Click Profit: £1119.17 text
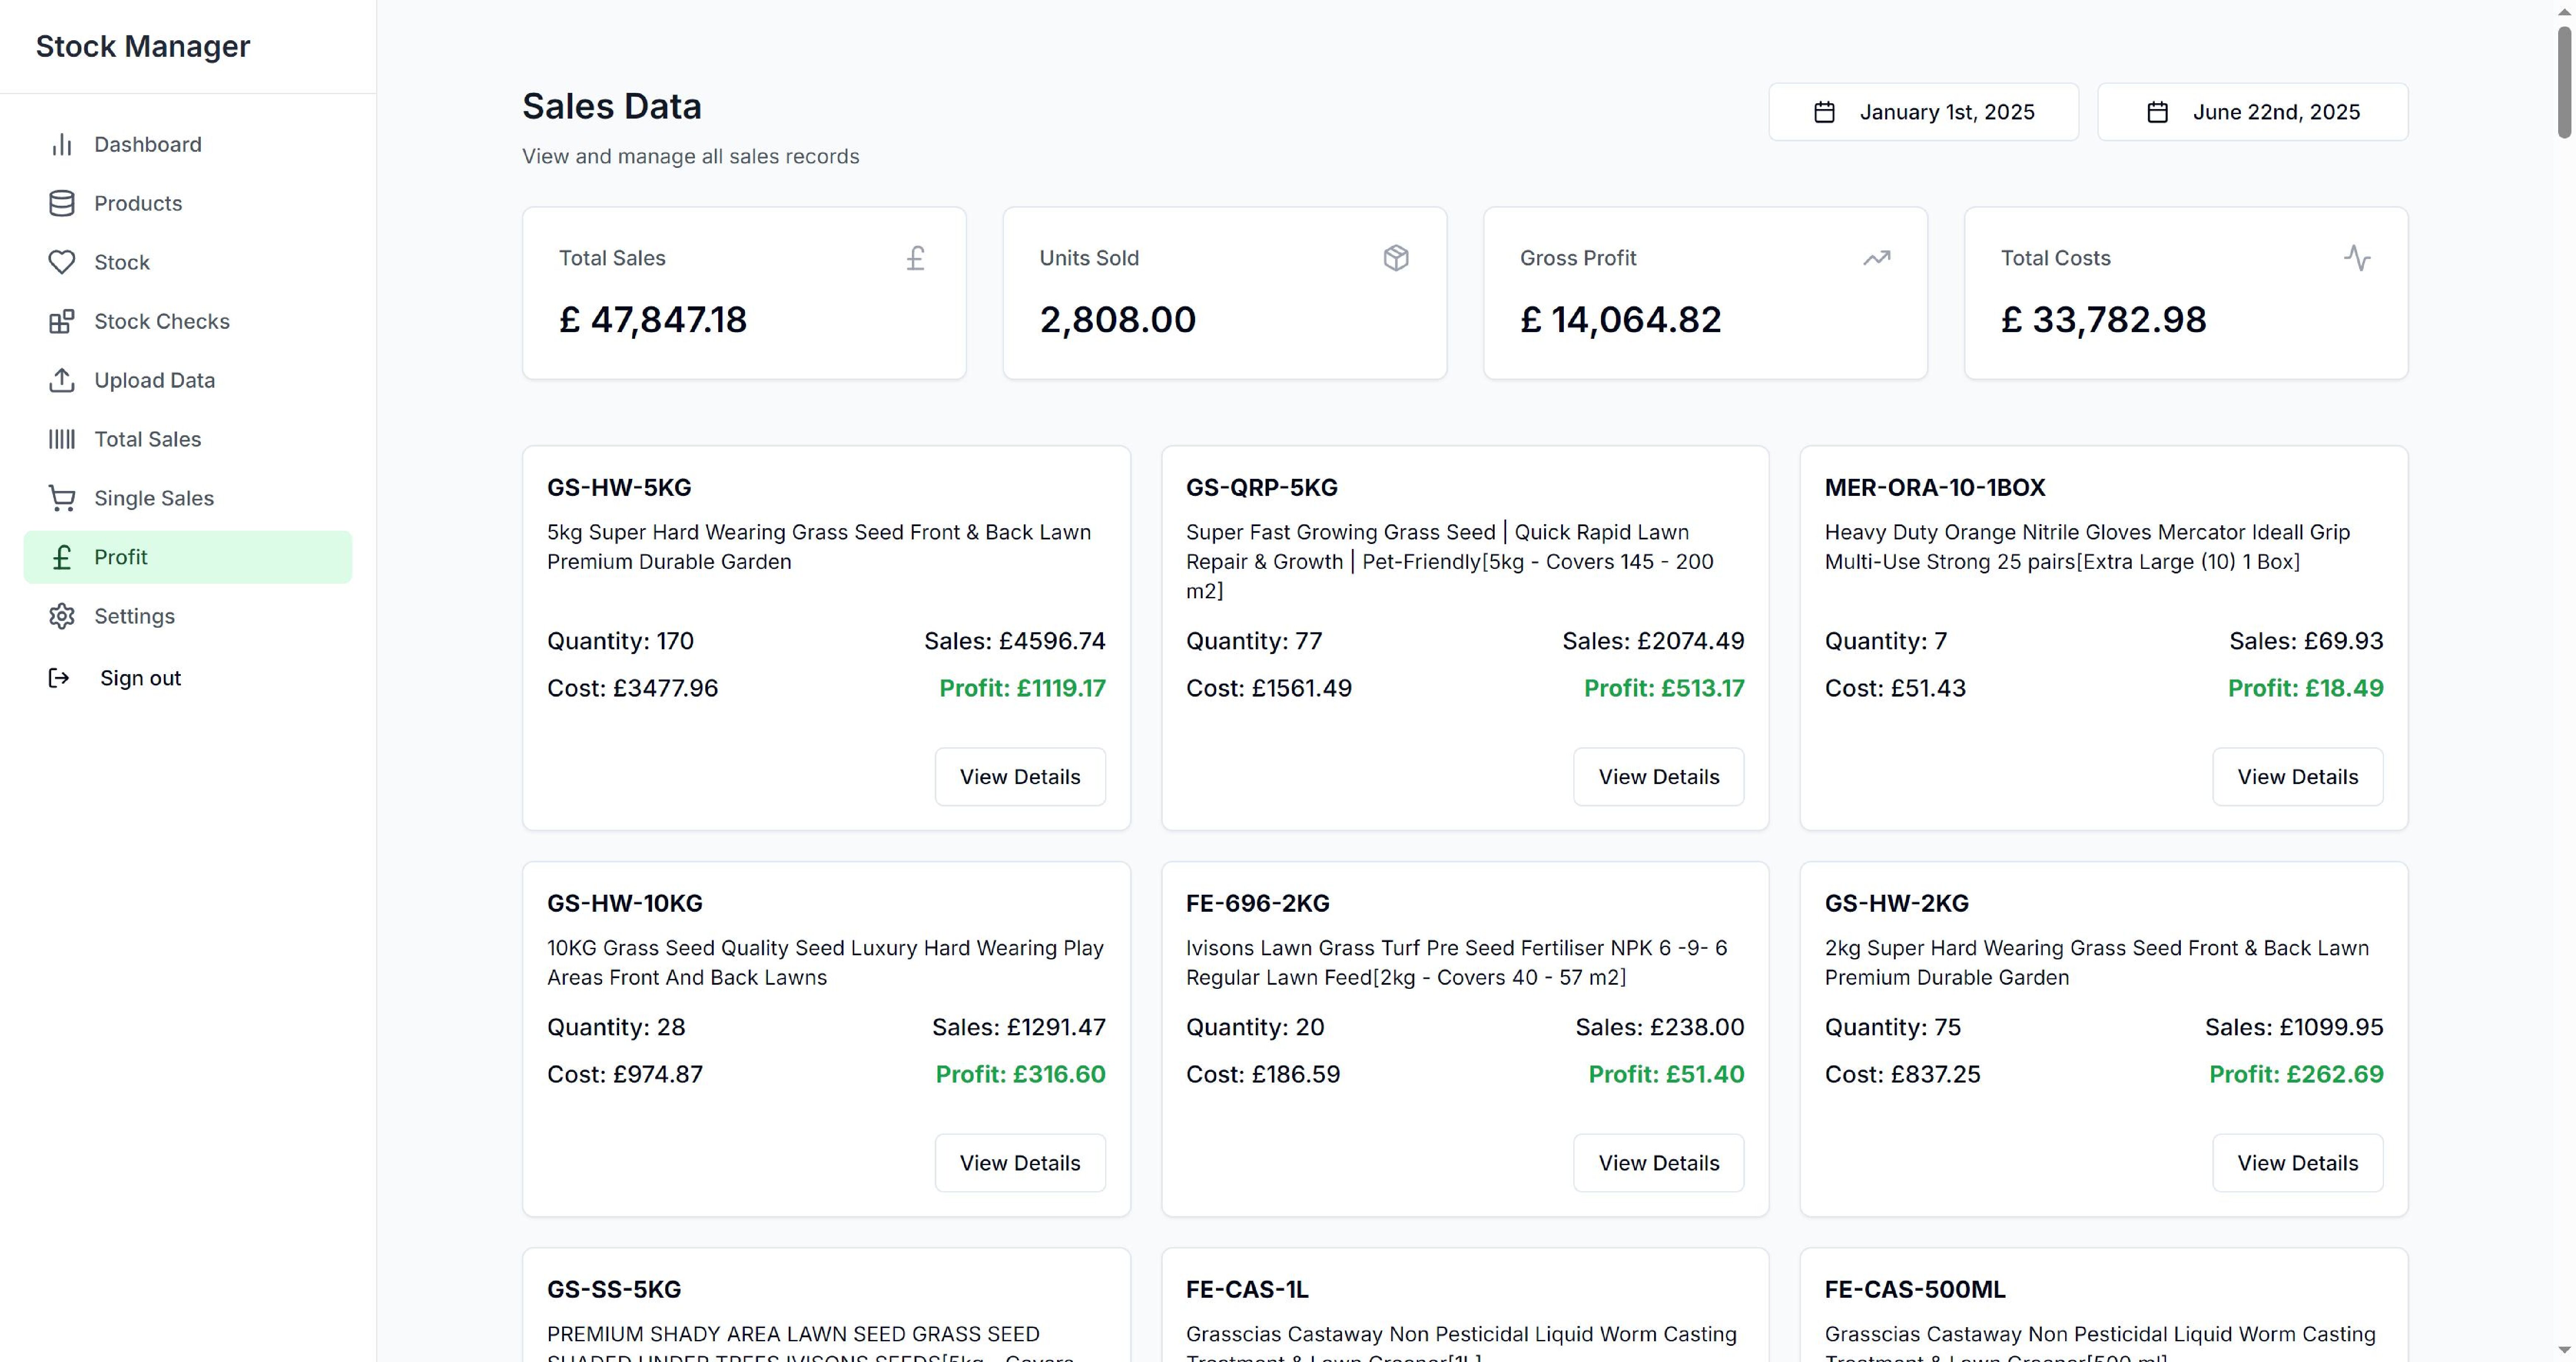 pos(1022,688)
